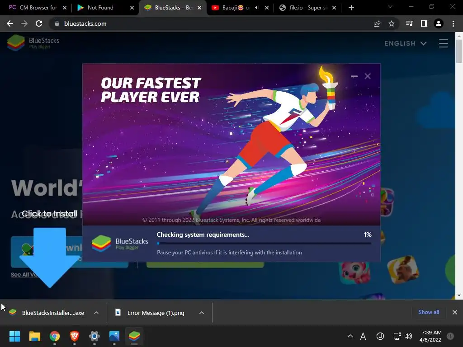Open Windows Start menu
Image resolution: width=463 pixels, height=347 pixels.
pos(14,336)
